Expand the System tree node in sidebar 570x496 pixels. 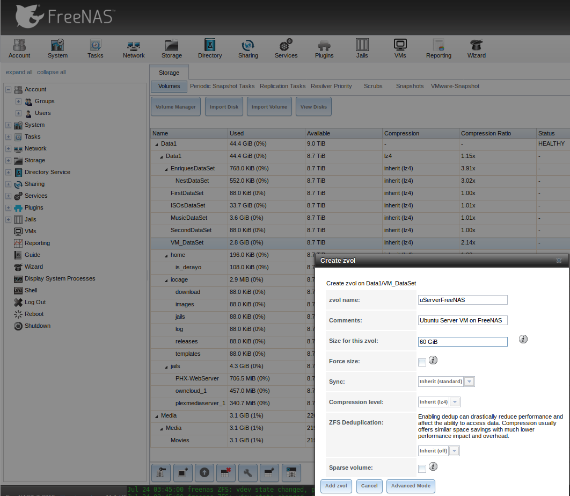9,125
